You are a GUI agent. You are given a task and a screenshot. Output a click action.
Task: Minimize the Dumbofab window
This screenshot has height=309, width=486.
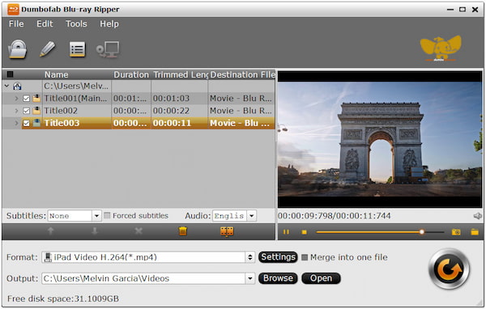pos(450,10)
